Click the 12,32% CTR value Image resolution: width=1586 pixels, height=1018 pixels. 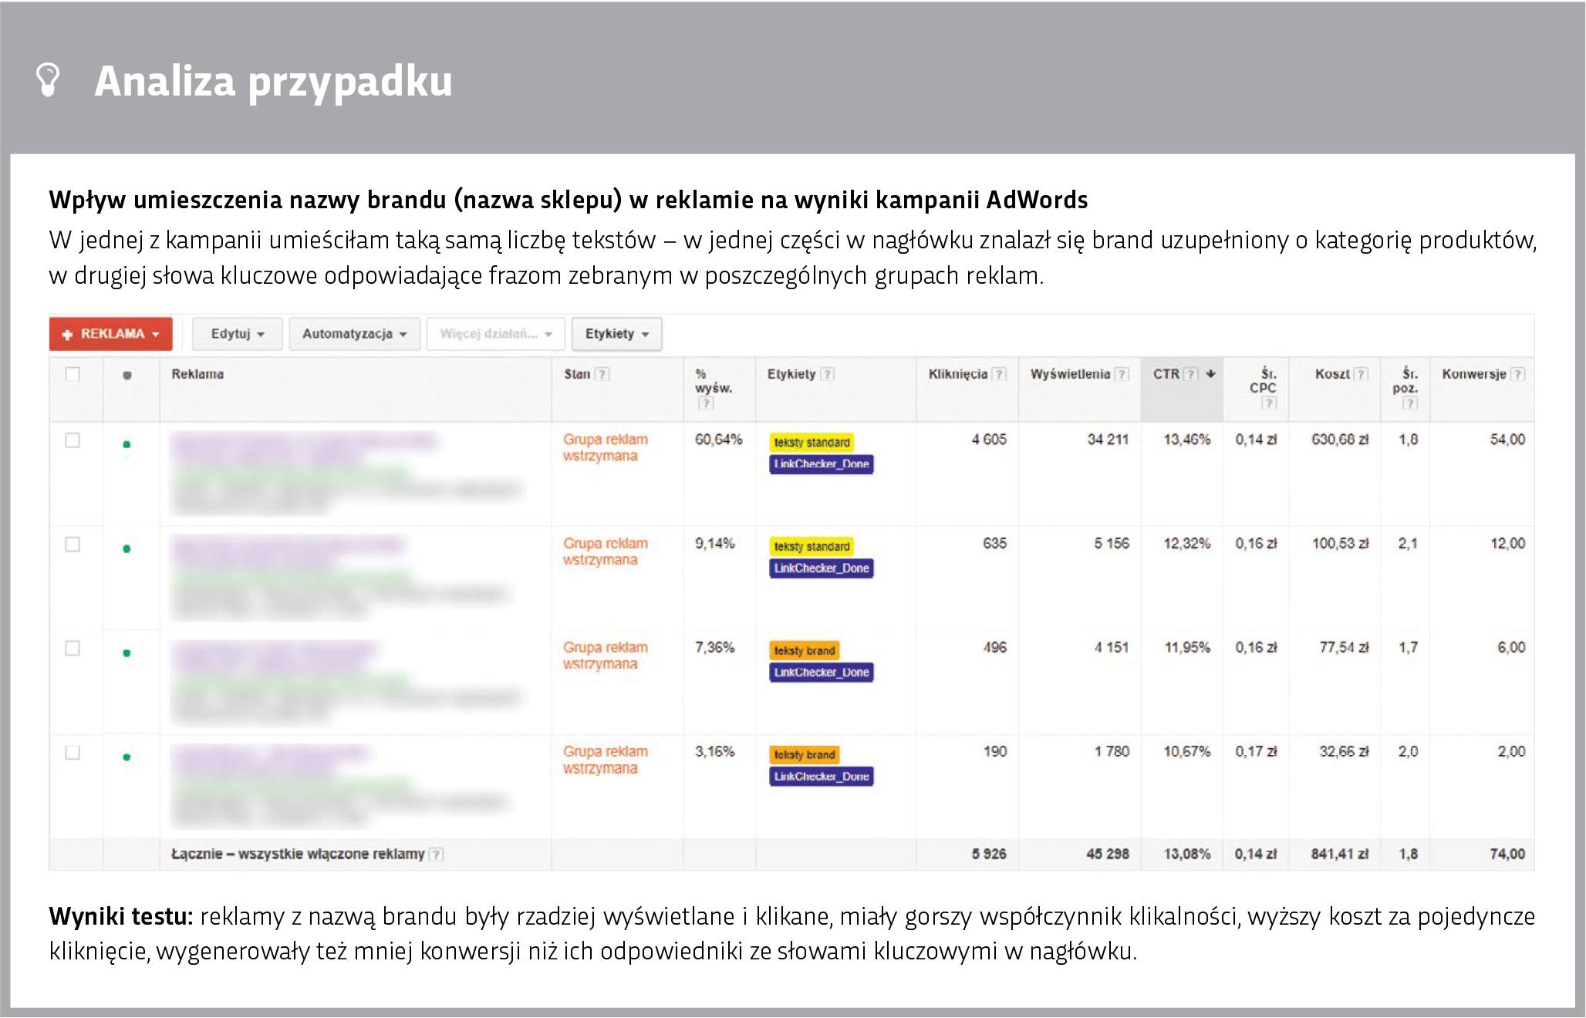point(1187,544)
